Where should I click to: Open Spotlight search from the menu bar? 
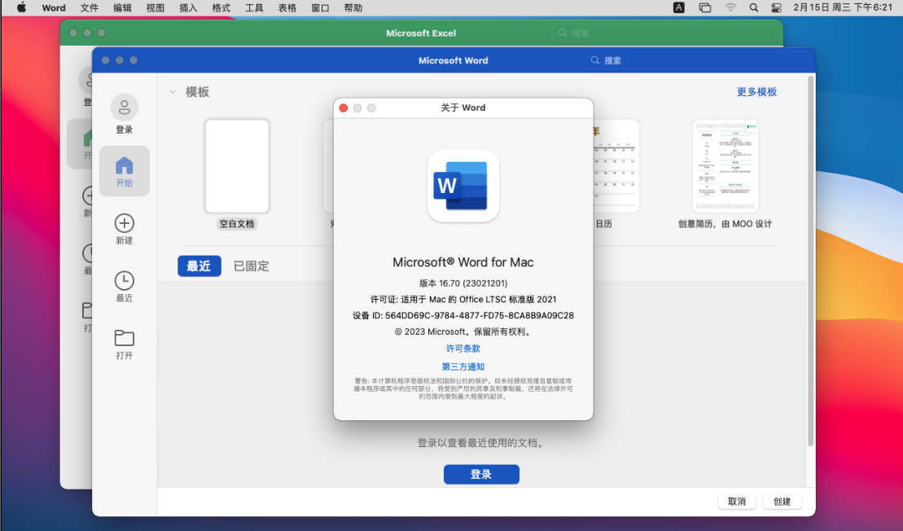click(x=754, y=7)
